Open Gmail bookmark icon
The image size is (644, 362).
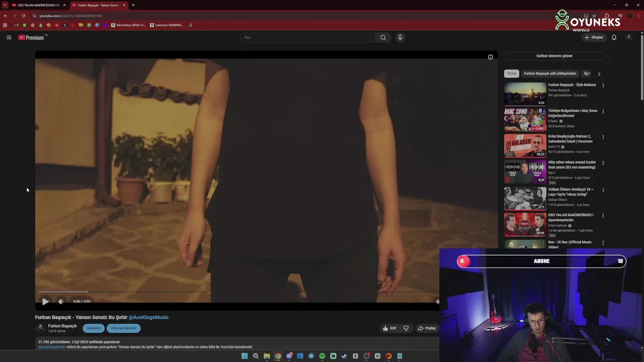[16, 25]
